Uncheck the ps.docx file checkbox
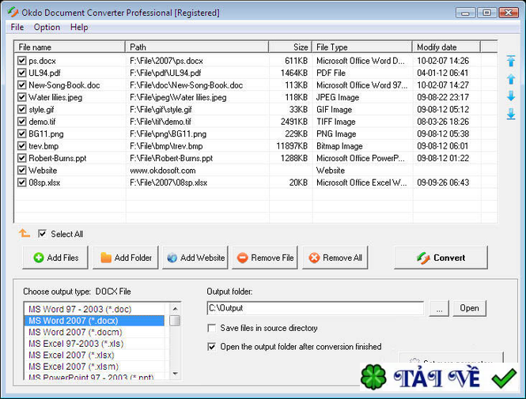Viewport: 526px width, 399px height. [22, 61]
